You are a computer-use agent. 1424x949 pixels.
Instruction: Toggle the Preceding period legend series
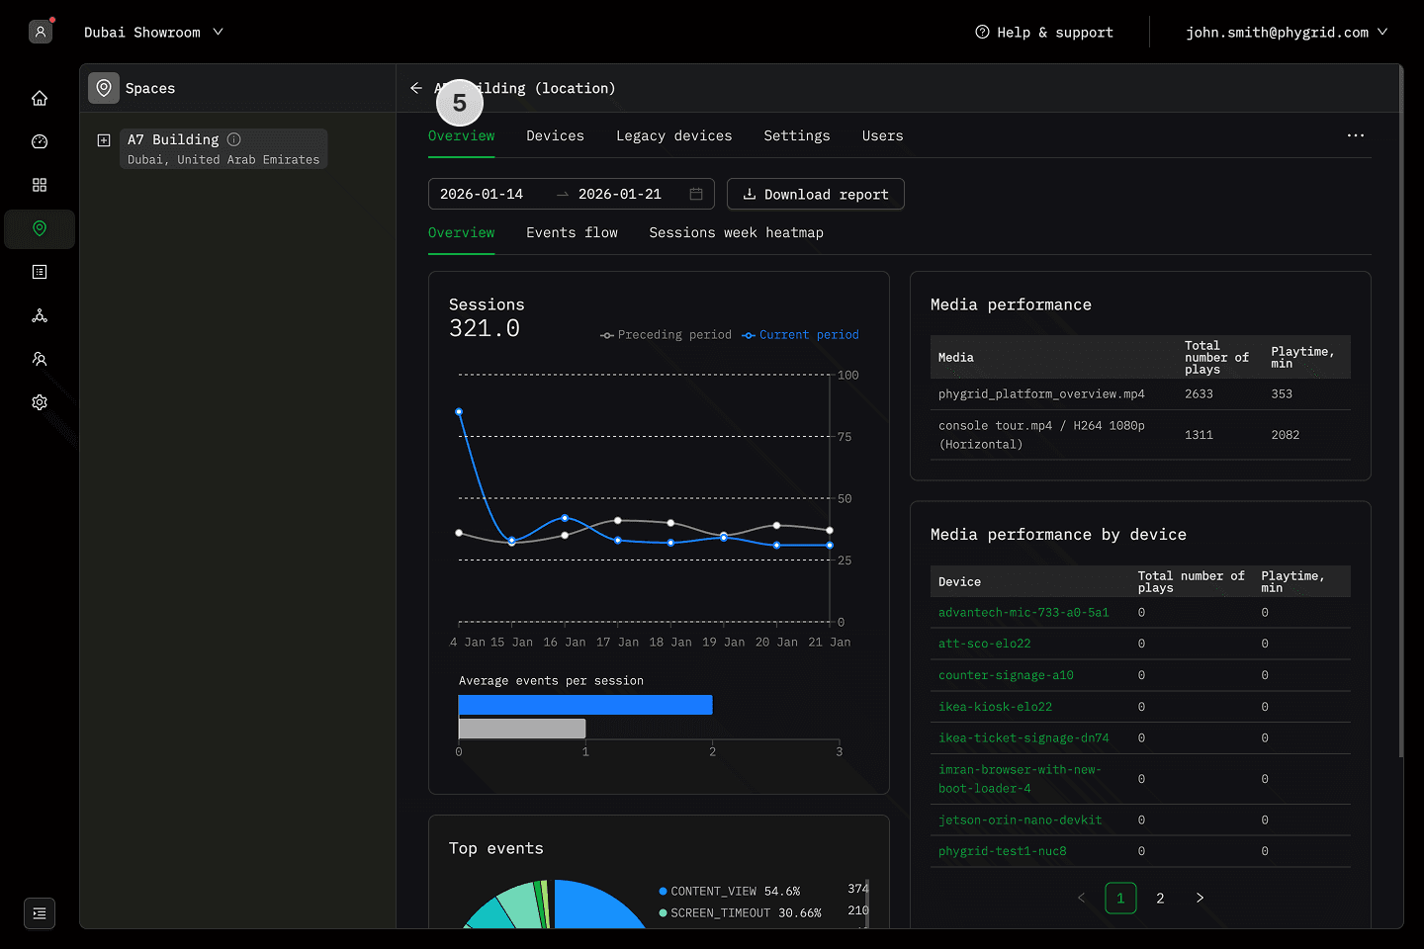(x=666, y=335)
